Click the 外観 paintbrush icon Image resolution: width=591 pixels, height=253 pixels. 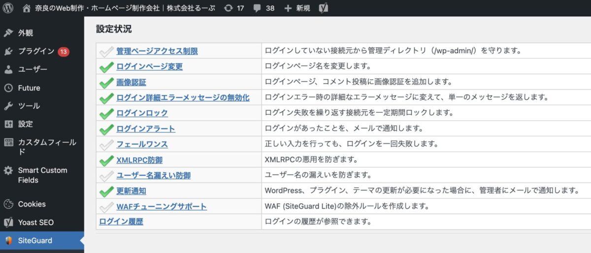pos(8,33)
